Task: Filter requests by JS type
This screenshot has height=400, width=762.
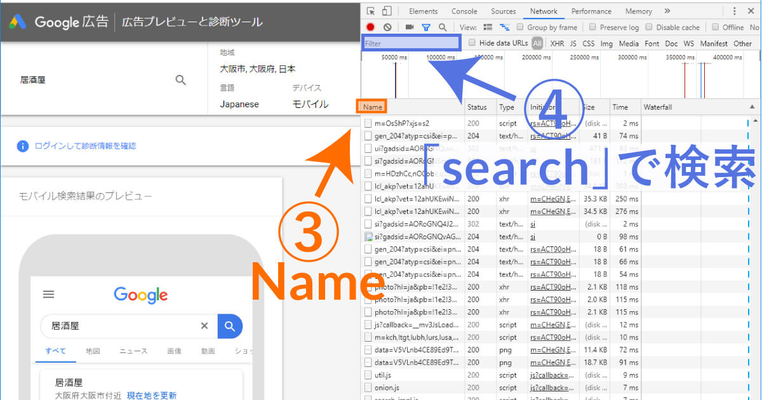Action: tap(573, 44)
